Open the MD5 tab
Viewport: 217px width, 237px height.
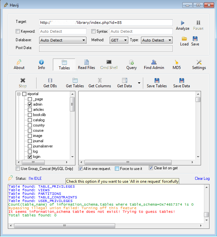tap(177, 65)
